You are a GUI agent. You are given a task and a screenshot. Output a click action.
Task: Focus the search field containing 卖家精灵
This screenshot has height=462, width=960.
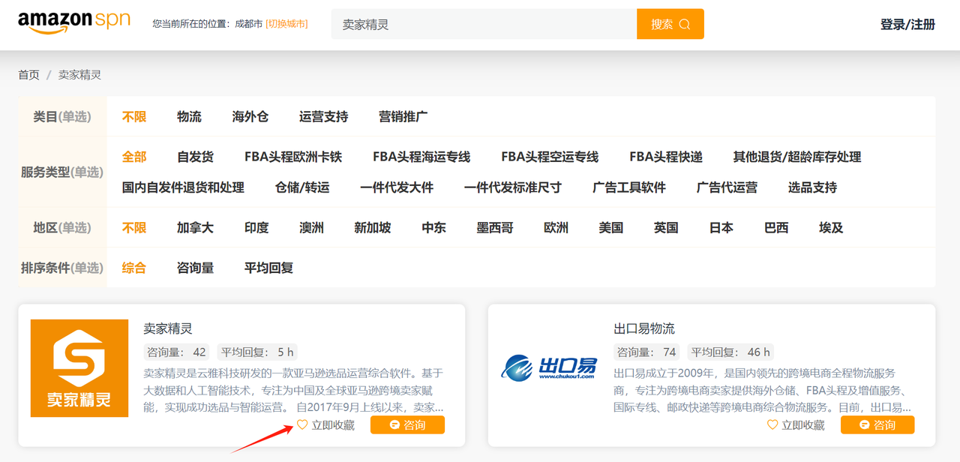(484, 24)
